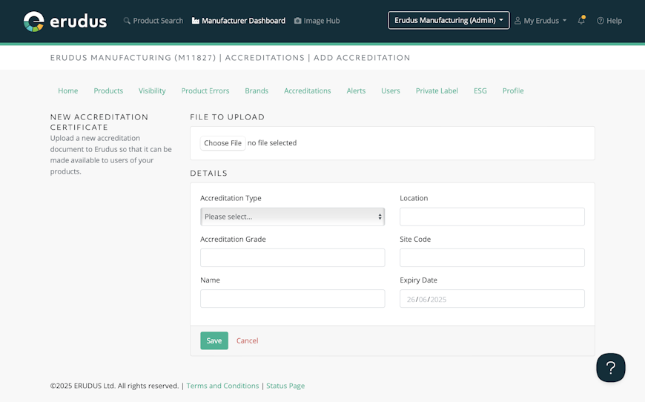Switch to the Home tab
Image resolution: width=645 pixels, height=402 pixels.
(x=68, y=90)
